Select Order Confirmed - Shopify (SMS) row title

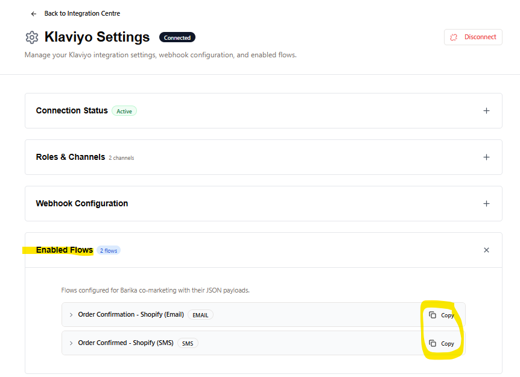pos(125,343)
